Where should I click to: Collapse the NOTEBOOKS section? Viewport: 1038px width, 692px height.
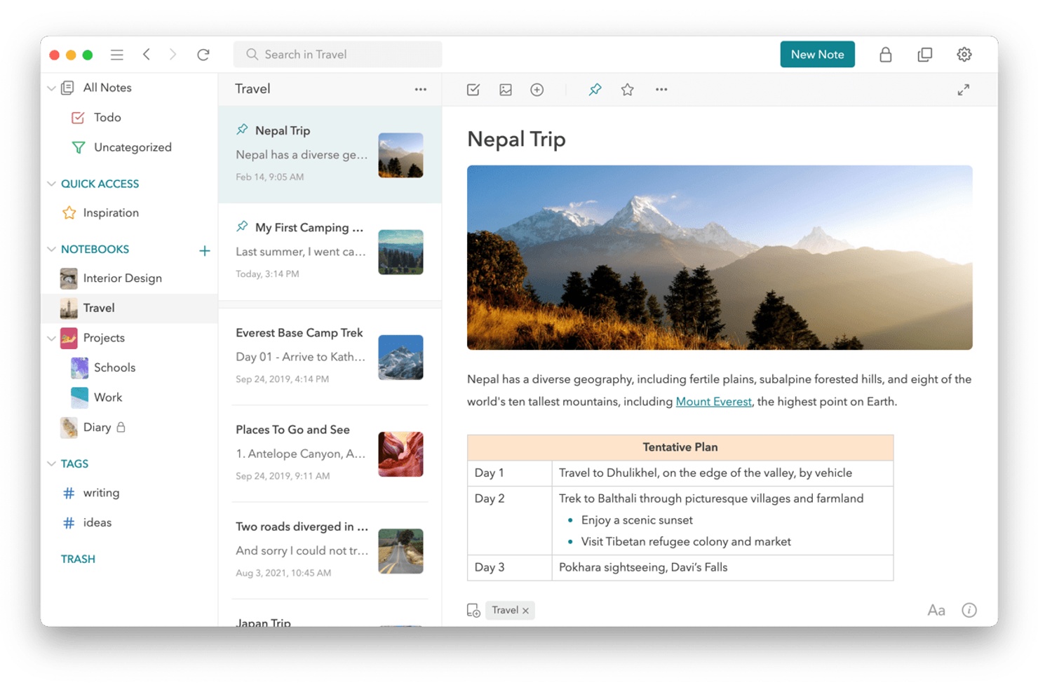(x=52, y=249)
